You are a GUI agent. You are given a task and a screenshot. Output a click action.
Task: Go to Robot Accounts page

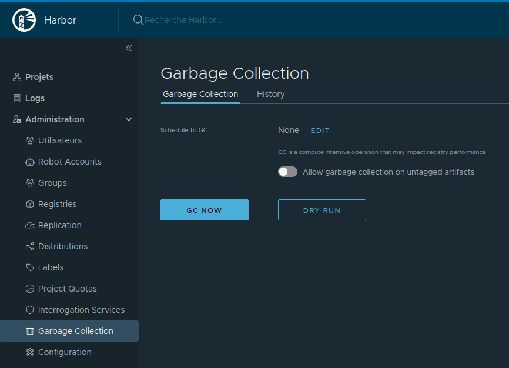click(x=69, y=162)
